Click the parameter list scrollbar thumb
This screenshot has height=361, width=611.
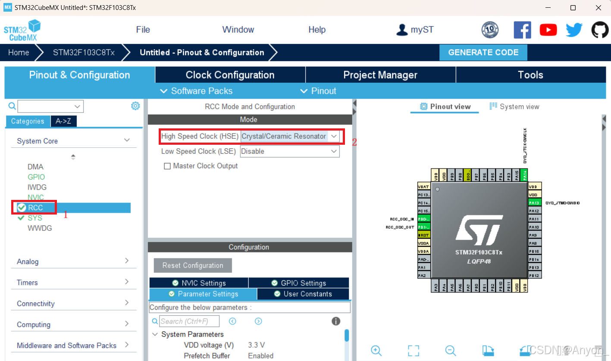(347, 336)
